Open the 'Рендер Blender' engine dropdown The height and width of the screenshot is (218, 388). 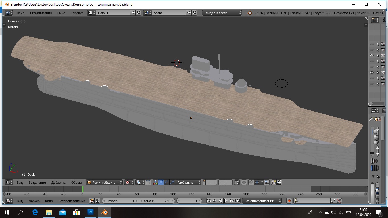222,13
